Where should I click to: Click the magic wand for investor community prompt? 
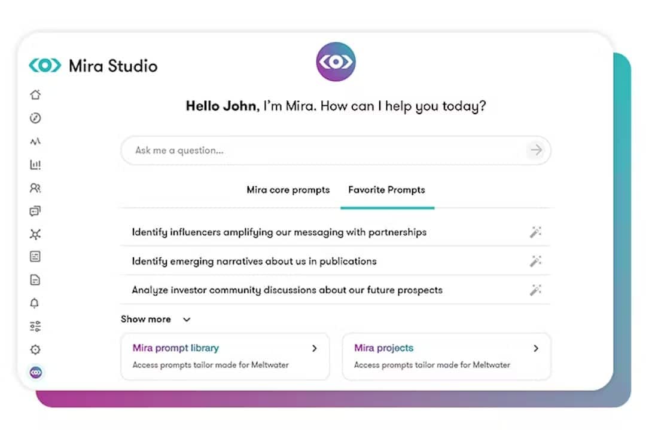pyautogui.click(x=535, y=290)
